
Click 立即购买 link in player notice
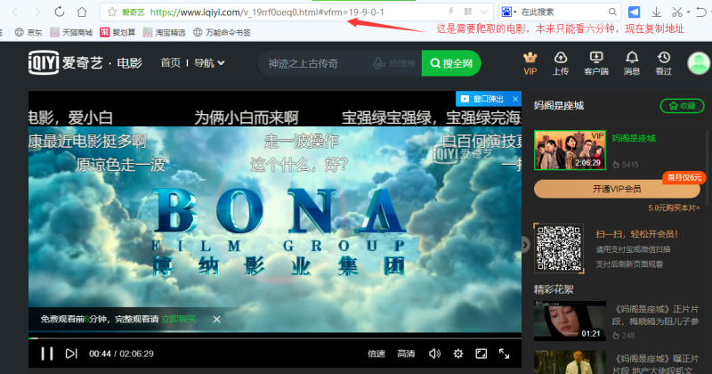[x=179, y=319]
